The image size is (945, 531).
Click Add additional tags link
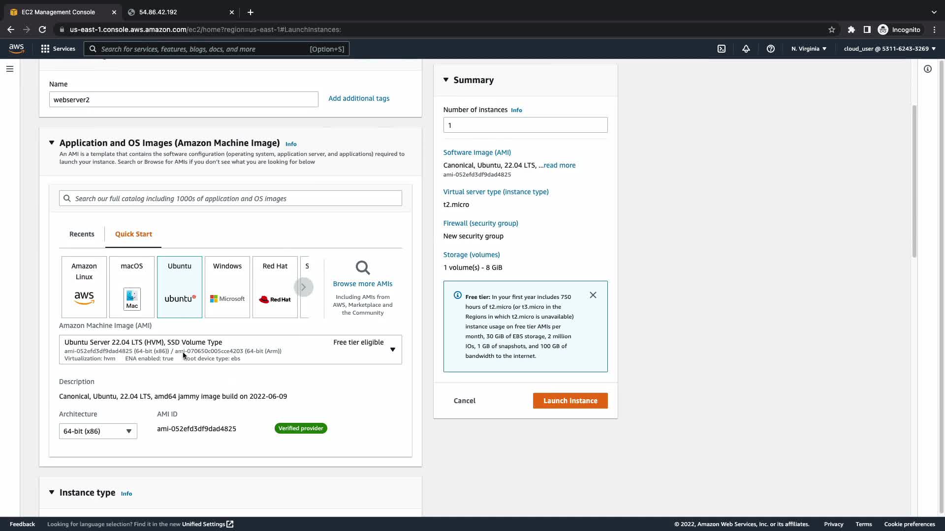[x=359, y=98]
